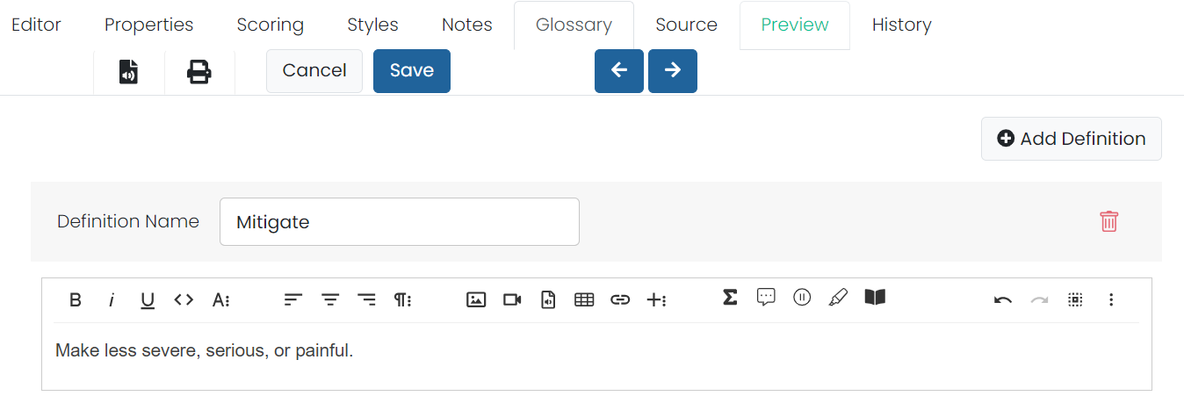The height and width of the screenshot is (396, 1184).
Task: Switch to the Scoring tab
Action: 271,25
